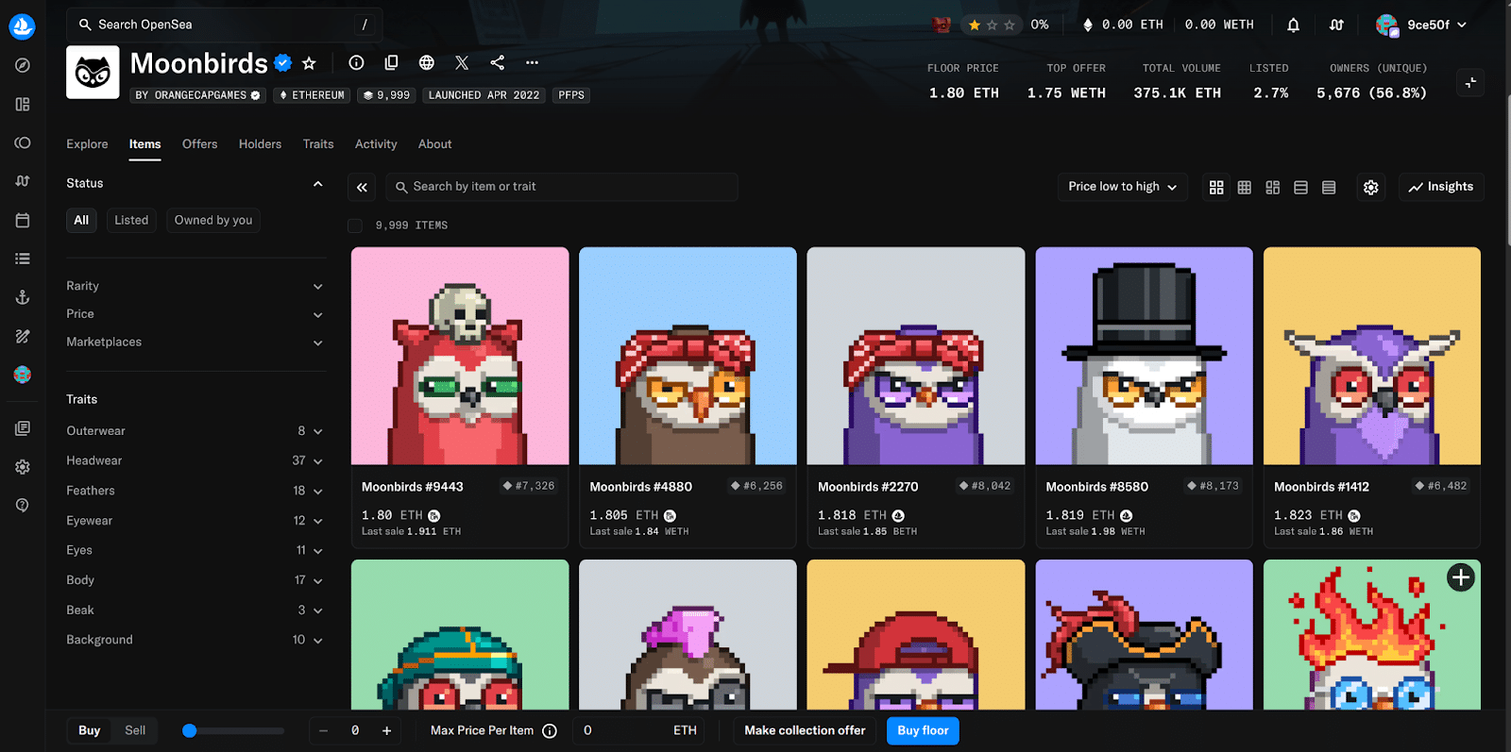The height and width of the screenshot is (752, 1511).
Task: Tick the select-all items checkbox
Action: [355, 226]
